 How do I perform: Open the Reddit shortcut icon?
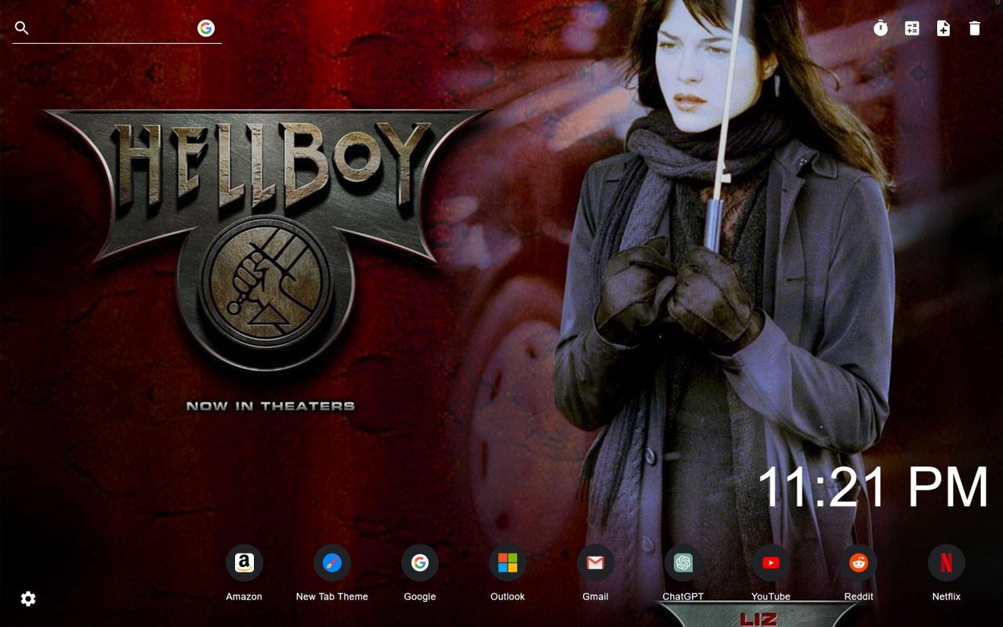pos(859,563)
